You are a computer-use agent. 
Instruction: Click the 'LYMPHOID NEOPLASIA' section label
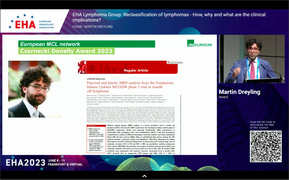[96, 78]
